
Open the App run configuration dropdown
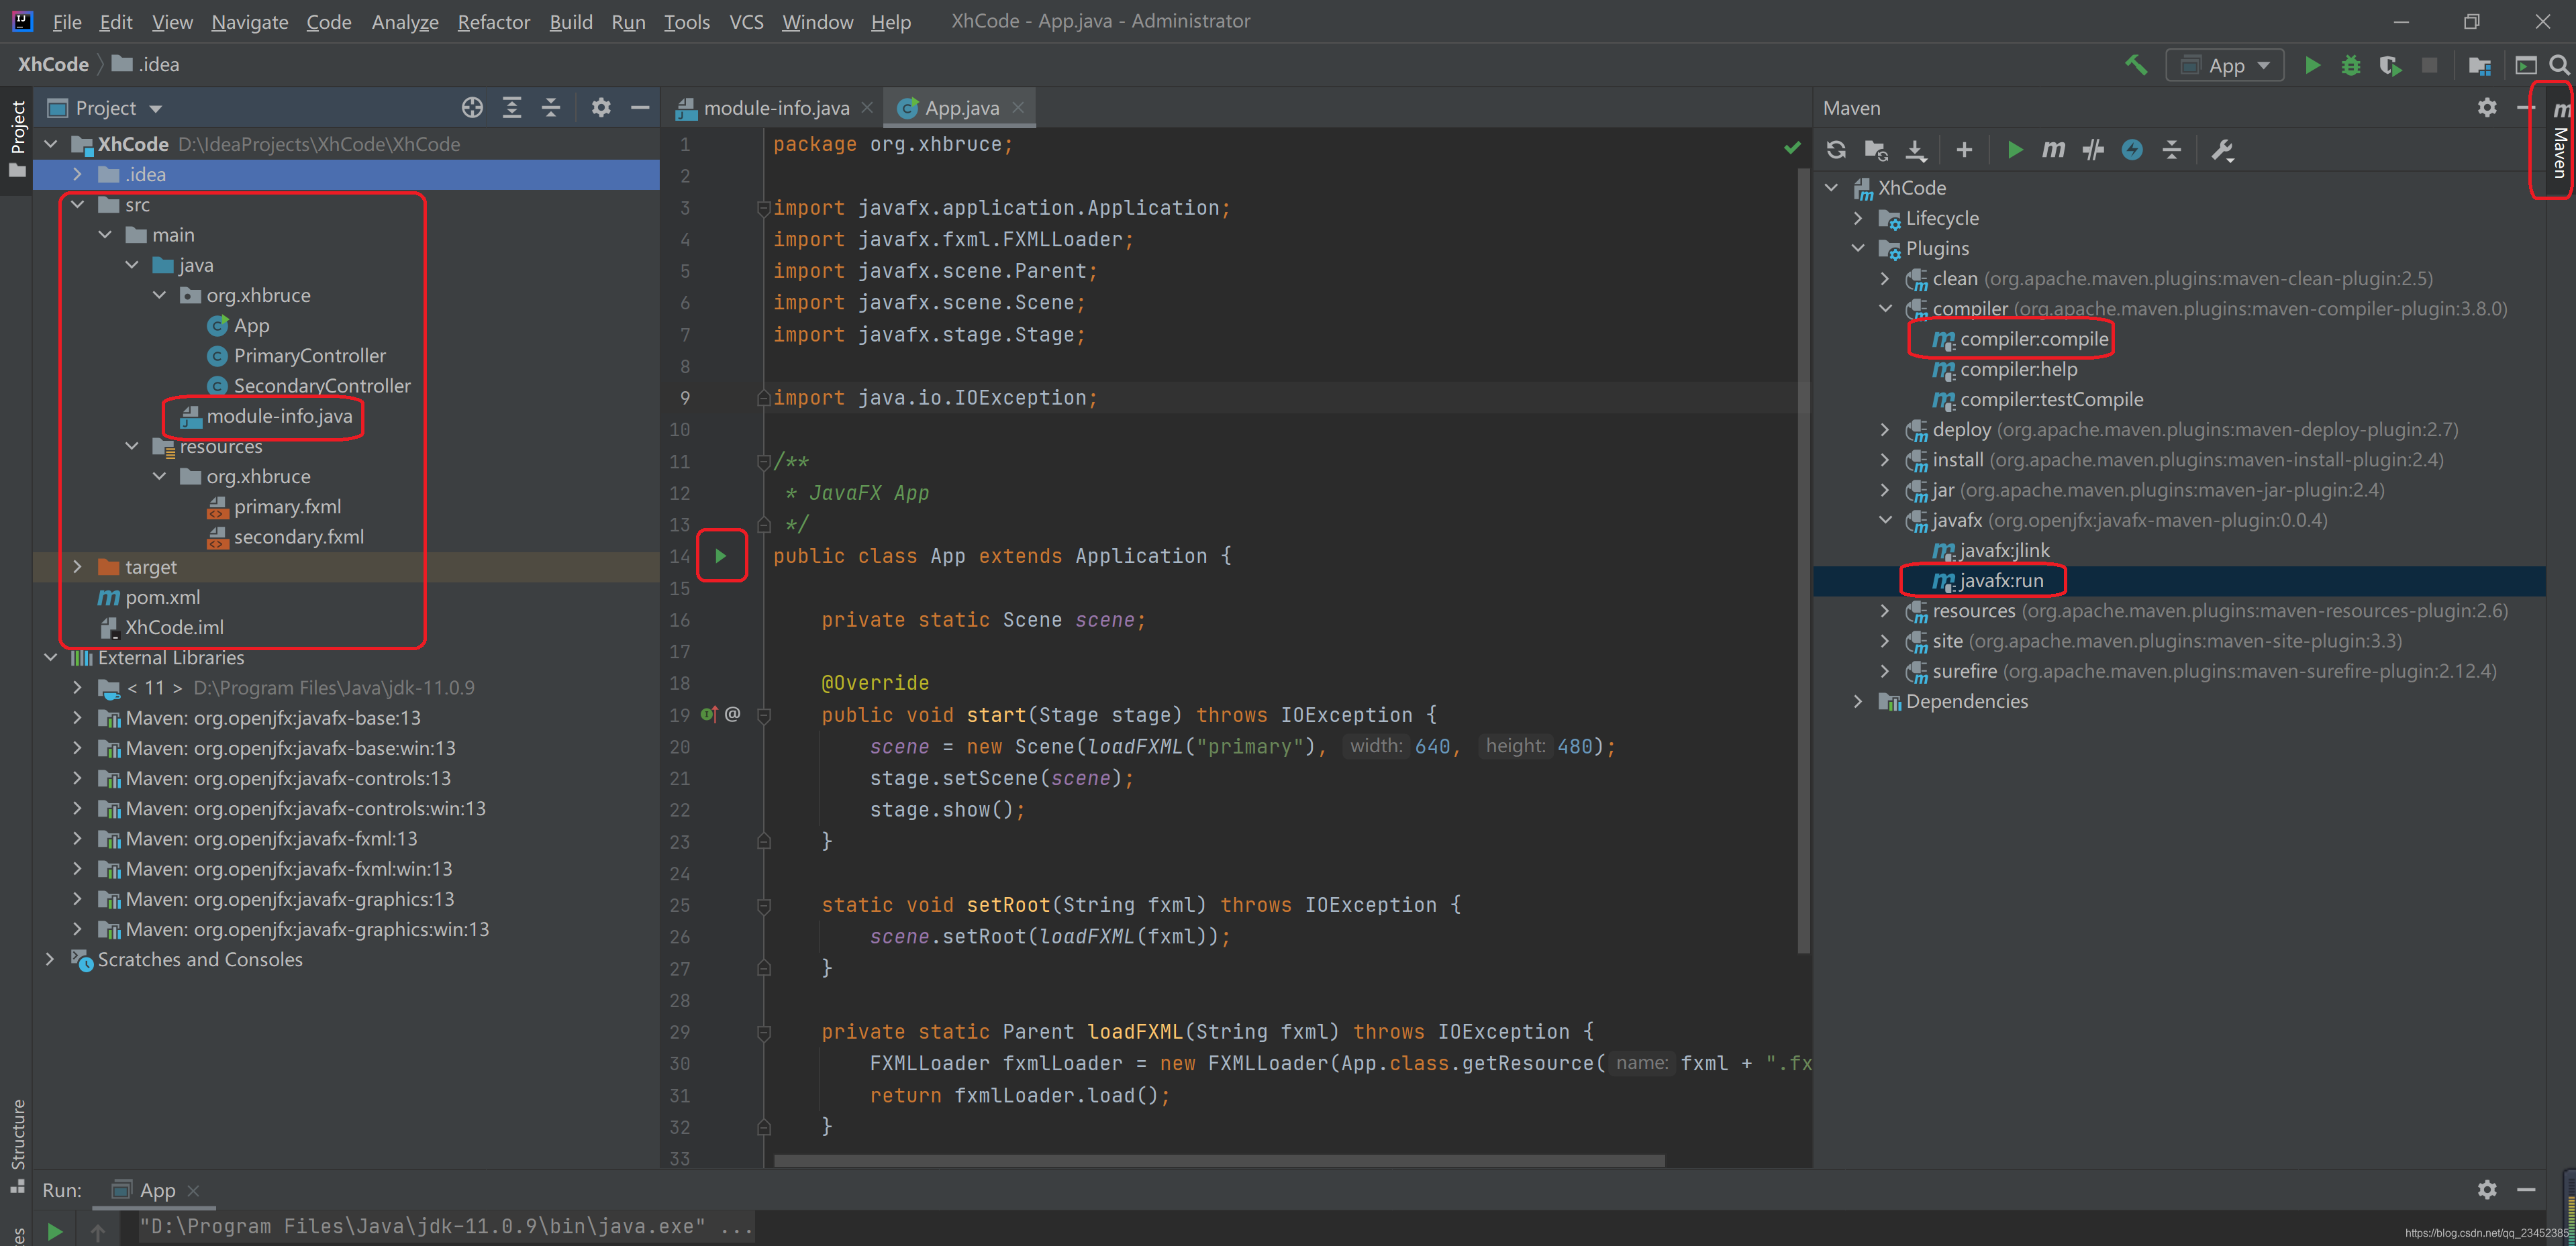[x=2263, y=64]
